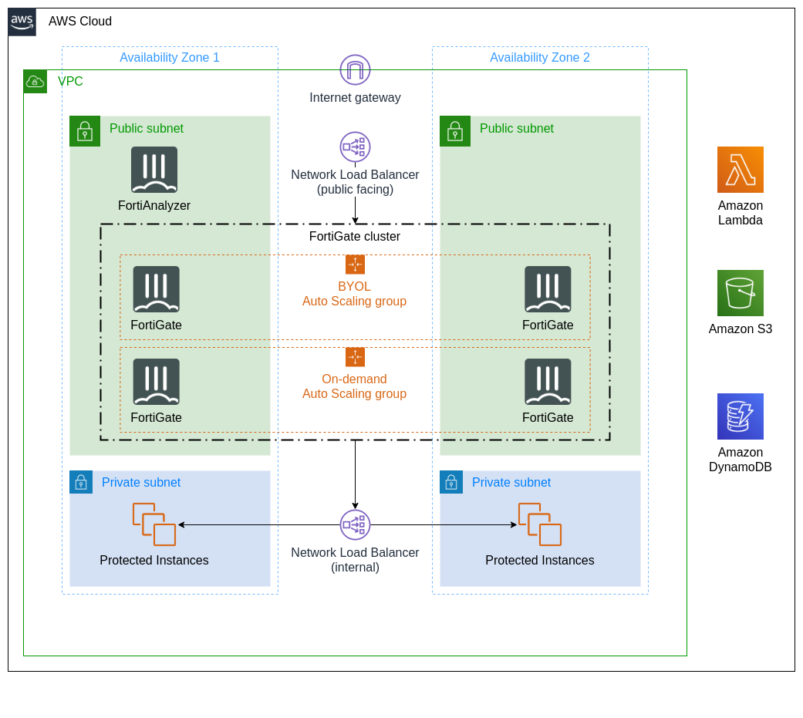Click the 'FortiGate cluster' label
Screen dimensions: 803x718
[355, 237]
